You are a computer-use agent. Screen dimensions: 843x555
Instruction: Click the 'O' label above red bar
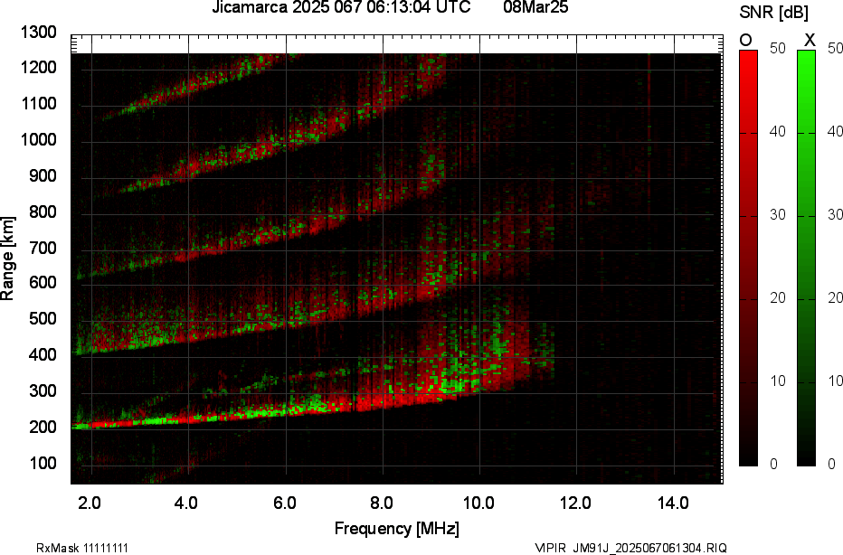click(745, 41)
